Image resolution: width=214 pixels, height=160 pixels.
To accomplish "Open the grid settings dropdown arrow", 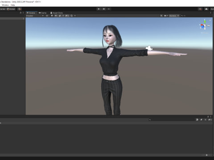I will click(75, 16).
